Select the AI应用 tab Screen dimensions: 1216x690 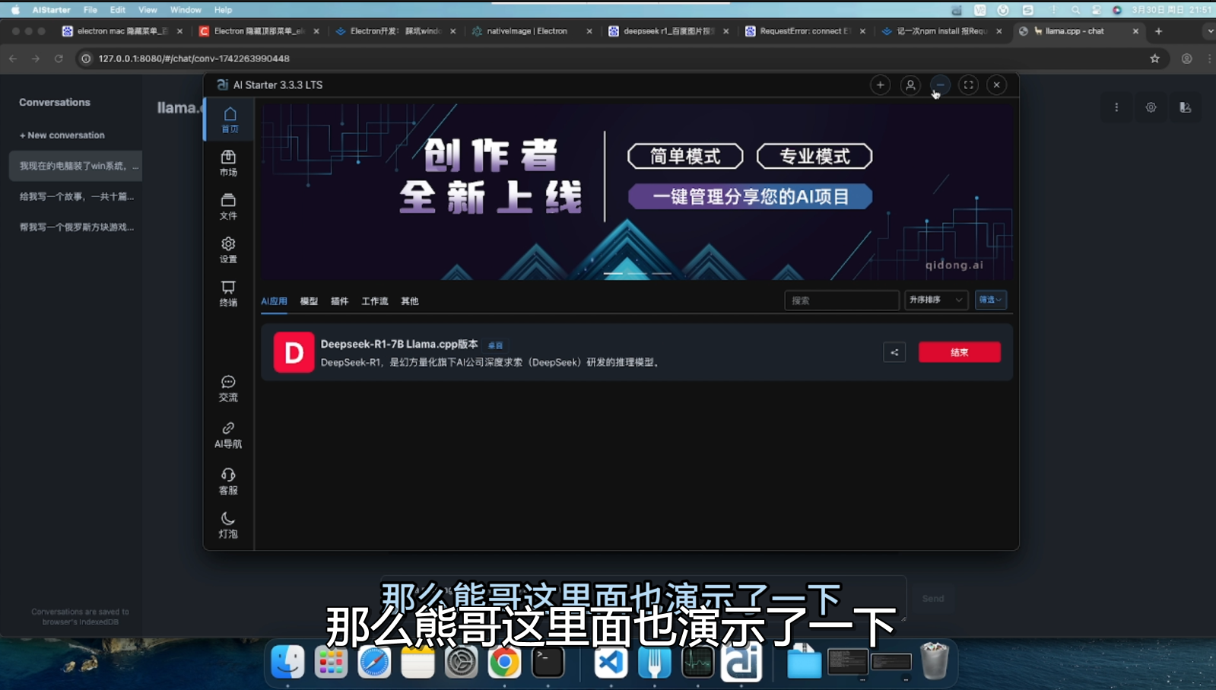point(274,301)
